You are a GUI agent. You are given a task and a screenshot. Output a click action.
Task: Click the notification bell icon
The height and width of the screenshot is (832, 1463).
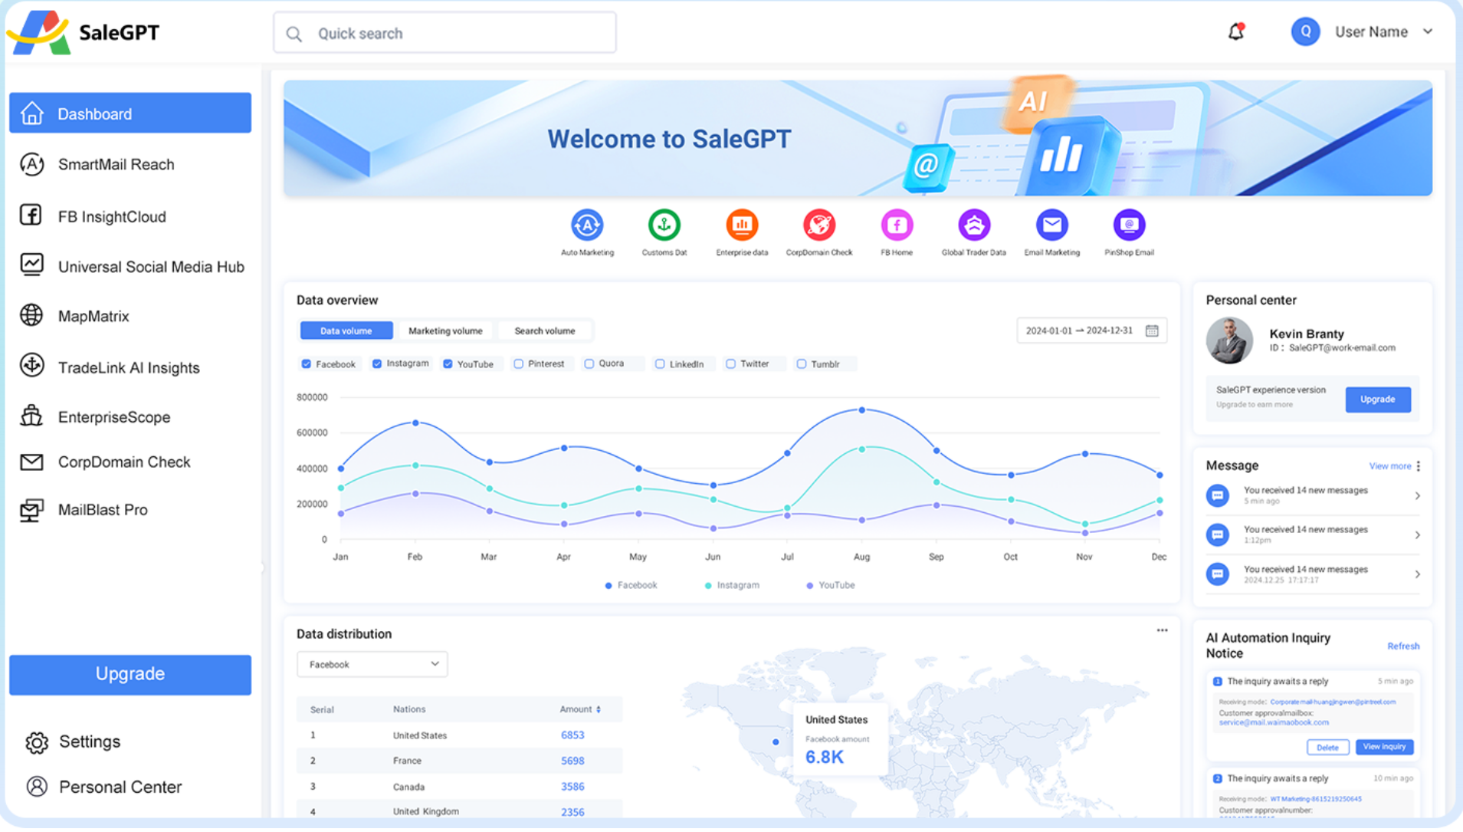[x=1236, y=32]
